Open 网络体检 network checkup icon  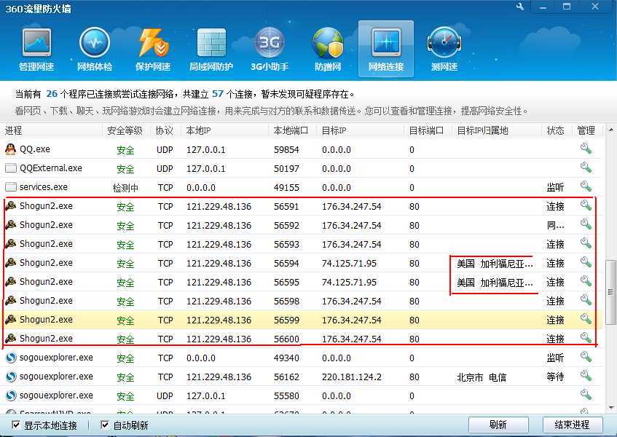95,50
